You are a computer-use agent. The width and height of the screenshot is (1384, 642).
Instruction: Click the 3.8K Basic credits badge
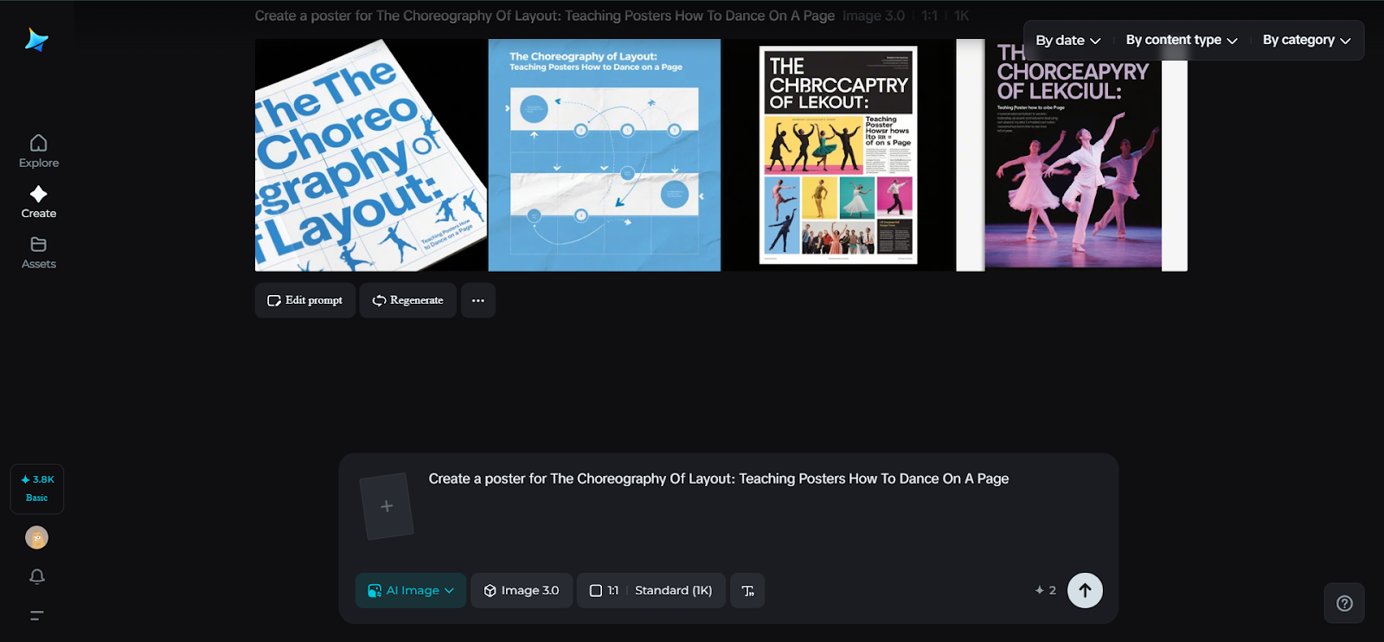click(37, 489)
